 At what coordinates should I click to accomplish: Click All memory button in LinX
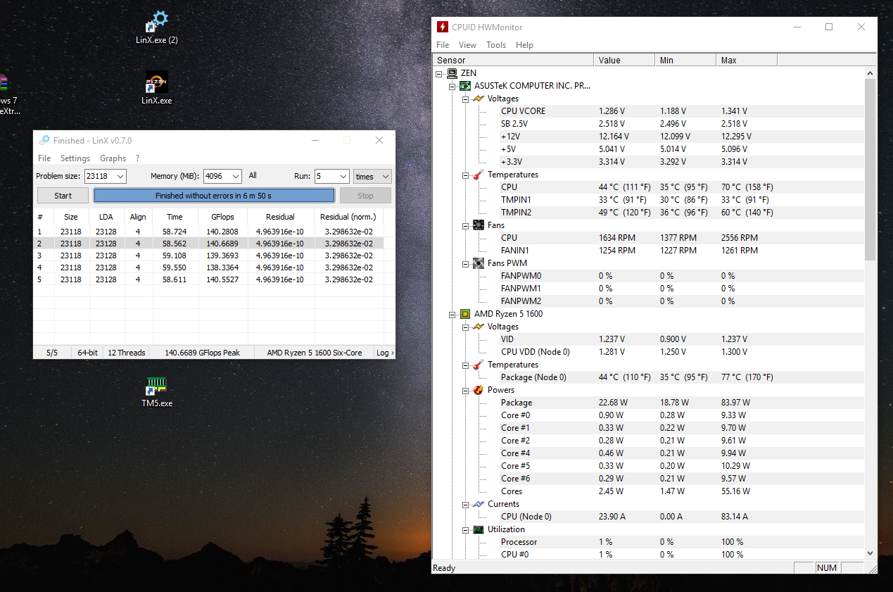(x=253, y=176)
